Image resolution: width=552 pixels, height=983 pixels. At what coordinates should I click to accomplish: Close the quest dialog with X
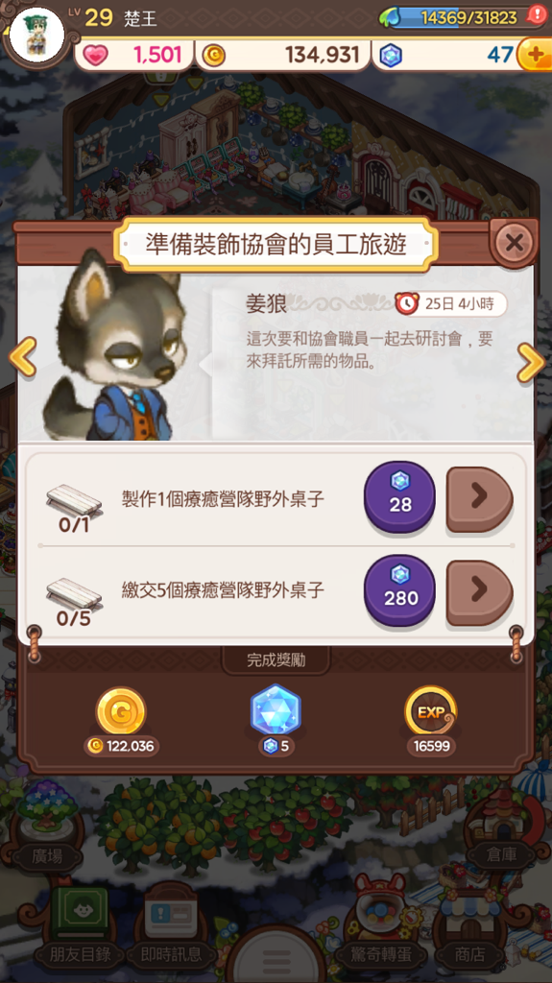coord(514,243)
